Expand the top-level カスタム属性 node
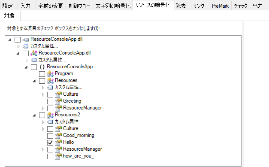The height and width of the screenshot is (167, 269). click(18, 46)
